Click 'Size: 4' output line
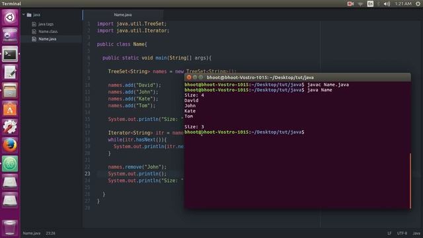This screenshot has width=423, height=238. (194, 95)
